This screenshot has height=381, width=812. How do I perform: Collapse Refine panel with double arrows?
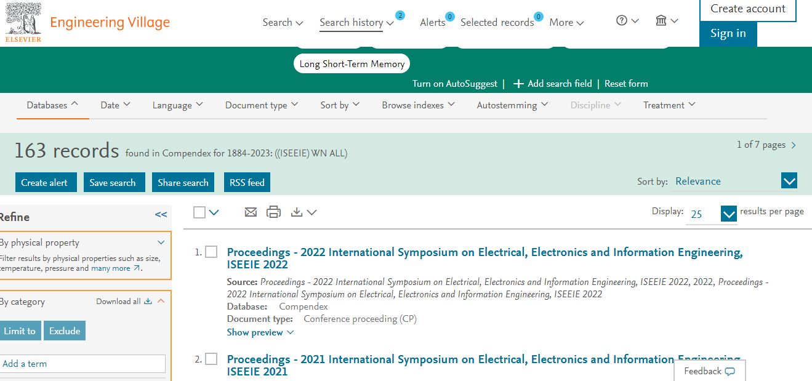pos(161,215)
